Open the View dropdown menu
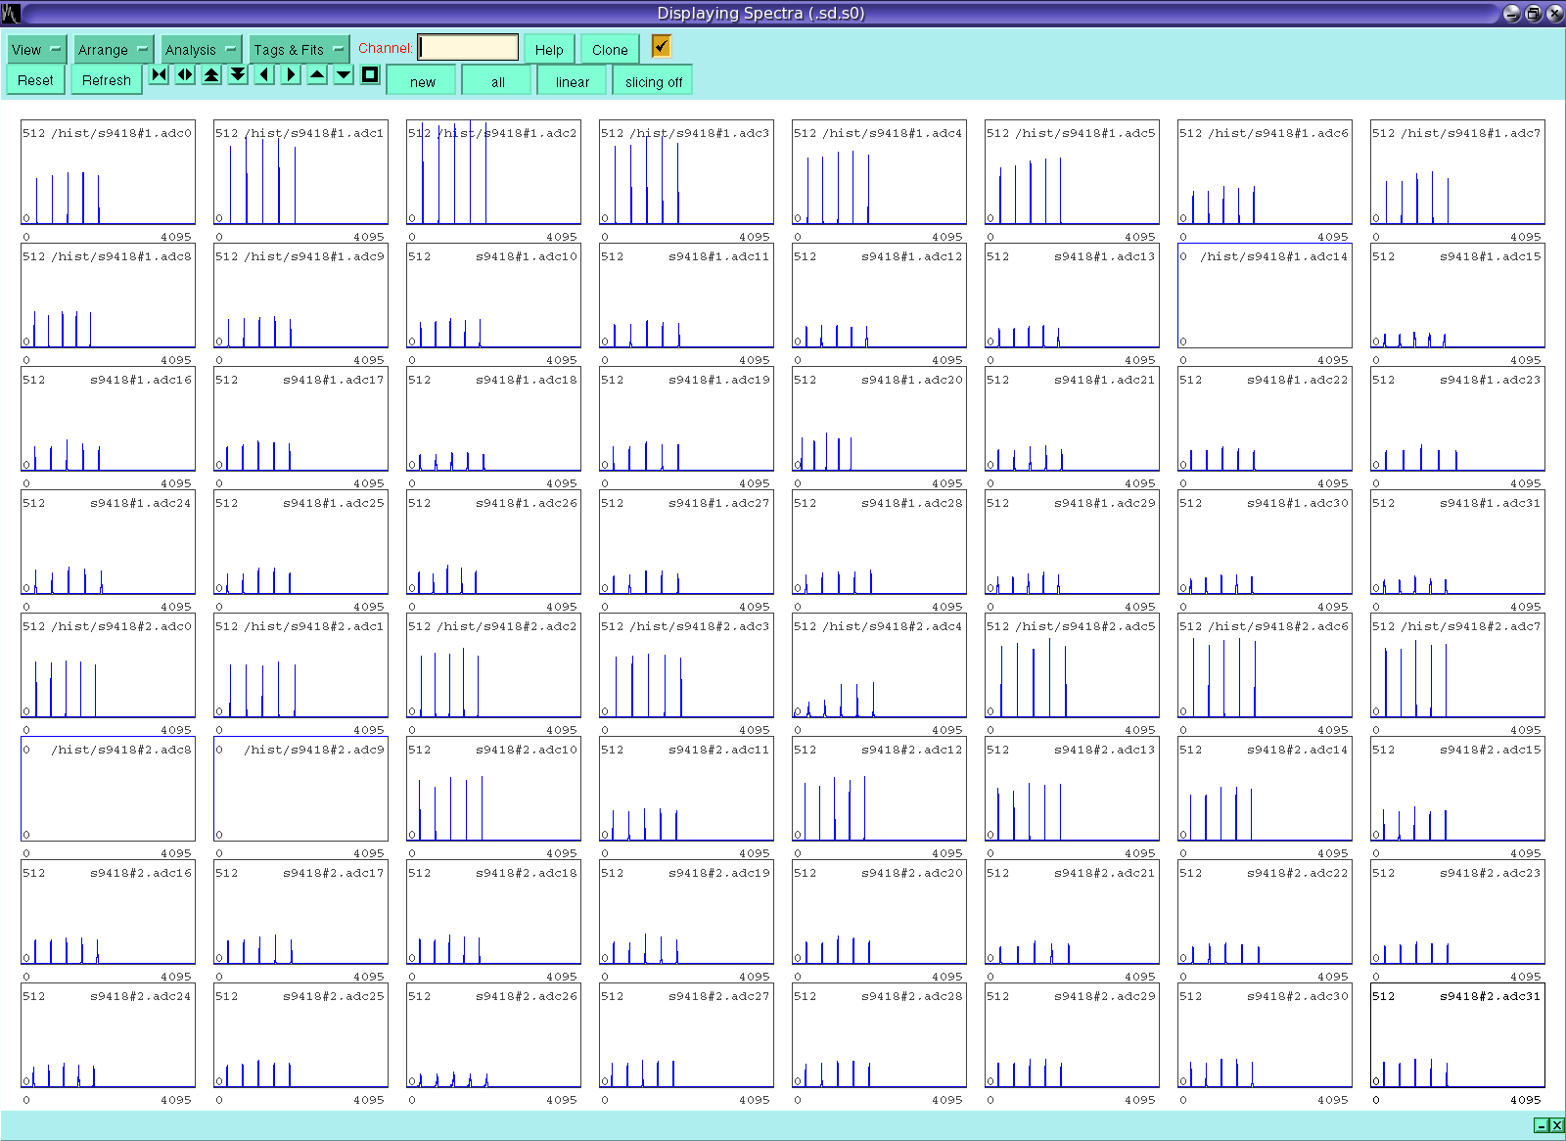The image size is (1566, 1141). click(36, 49)
